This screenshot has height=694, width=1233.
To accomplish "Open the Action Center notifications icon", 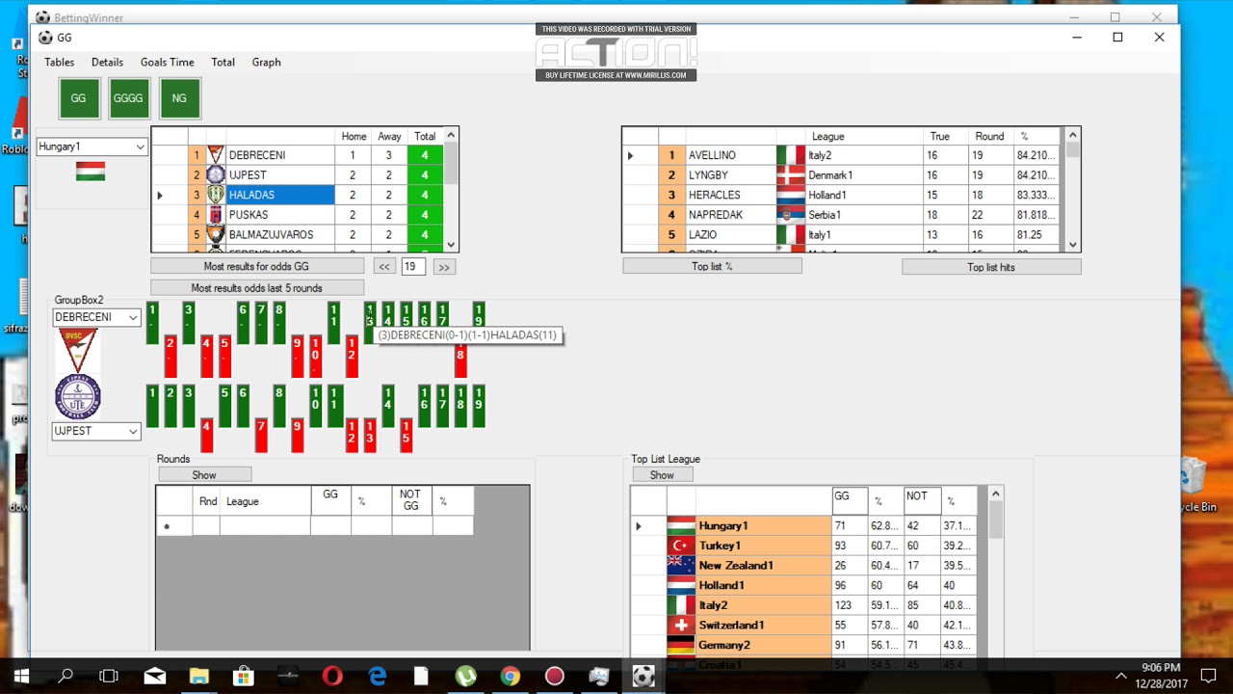I will tap(1208, 677).
